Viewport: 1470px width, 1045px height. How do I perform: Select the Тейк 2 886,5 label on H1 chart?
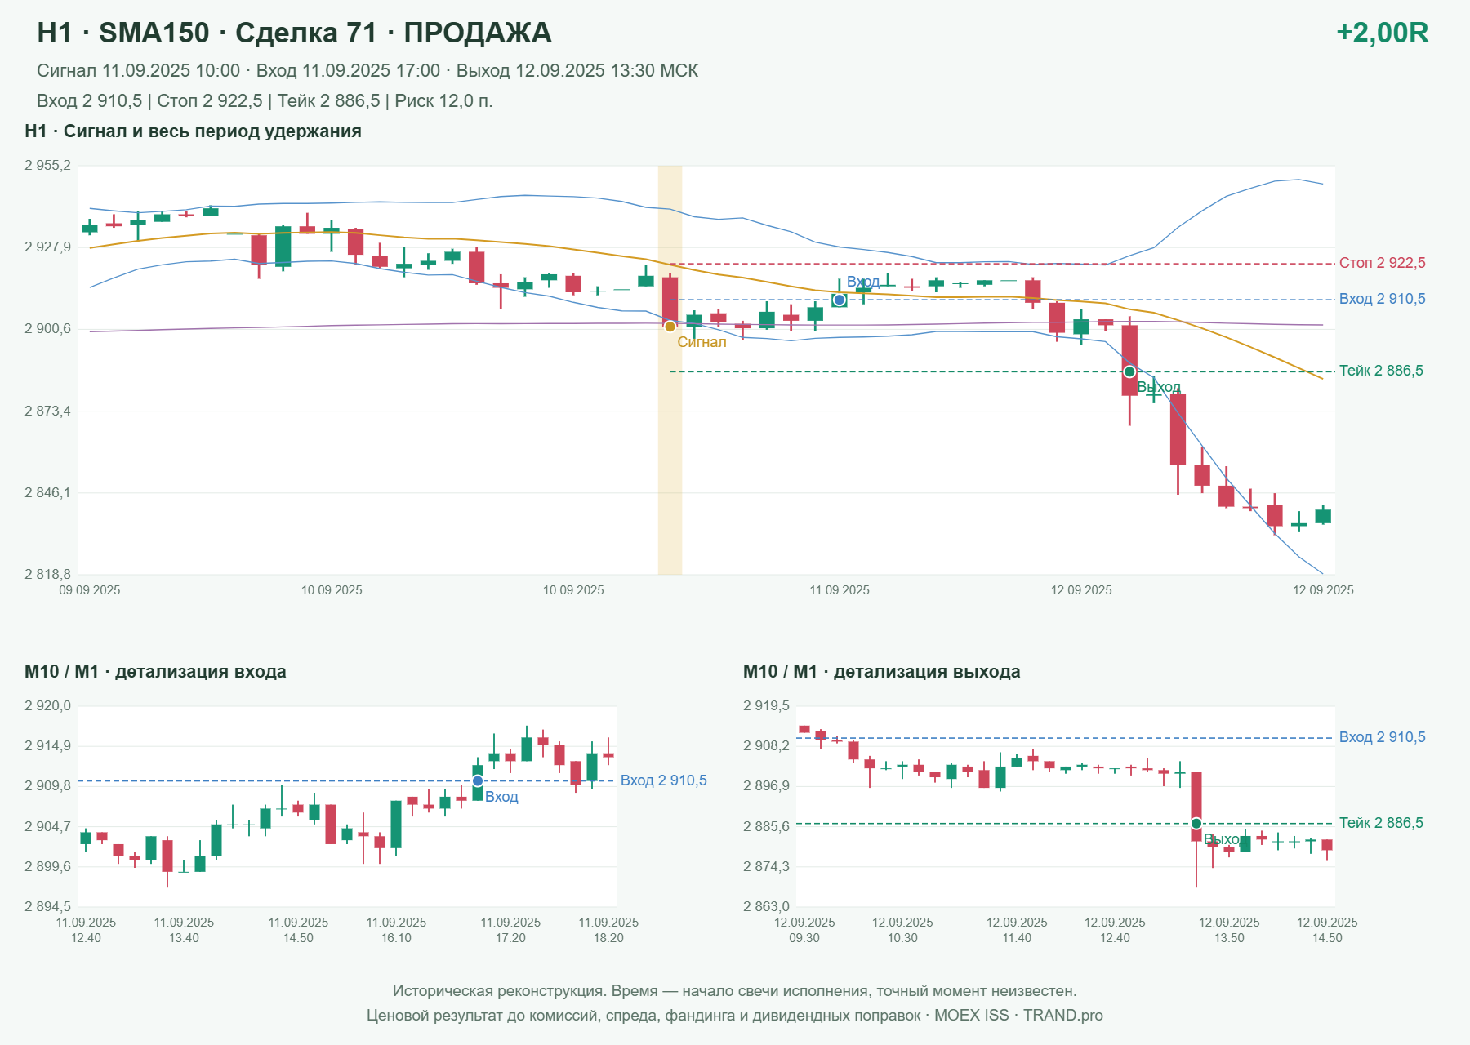[x=1382, y=371]
